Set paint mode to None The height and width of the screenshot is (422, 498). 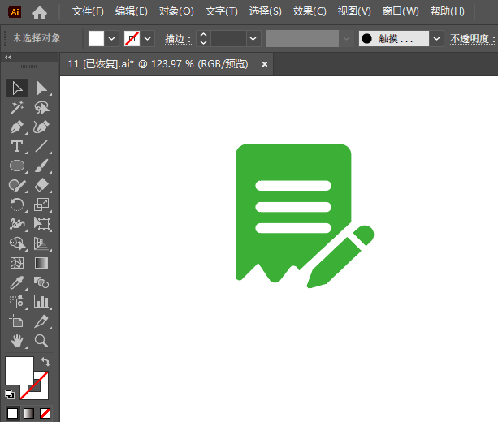pyautogui.click(x=45, y=413)
